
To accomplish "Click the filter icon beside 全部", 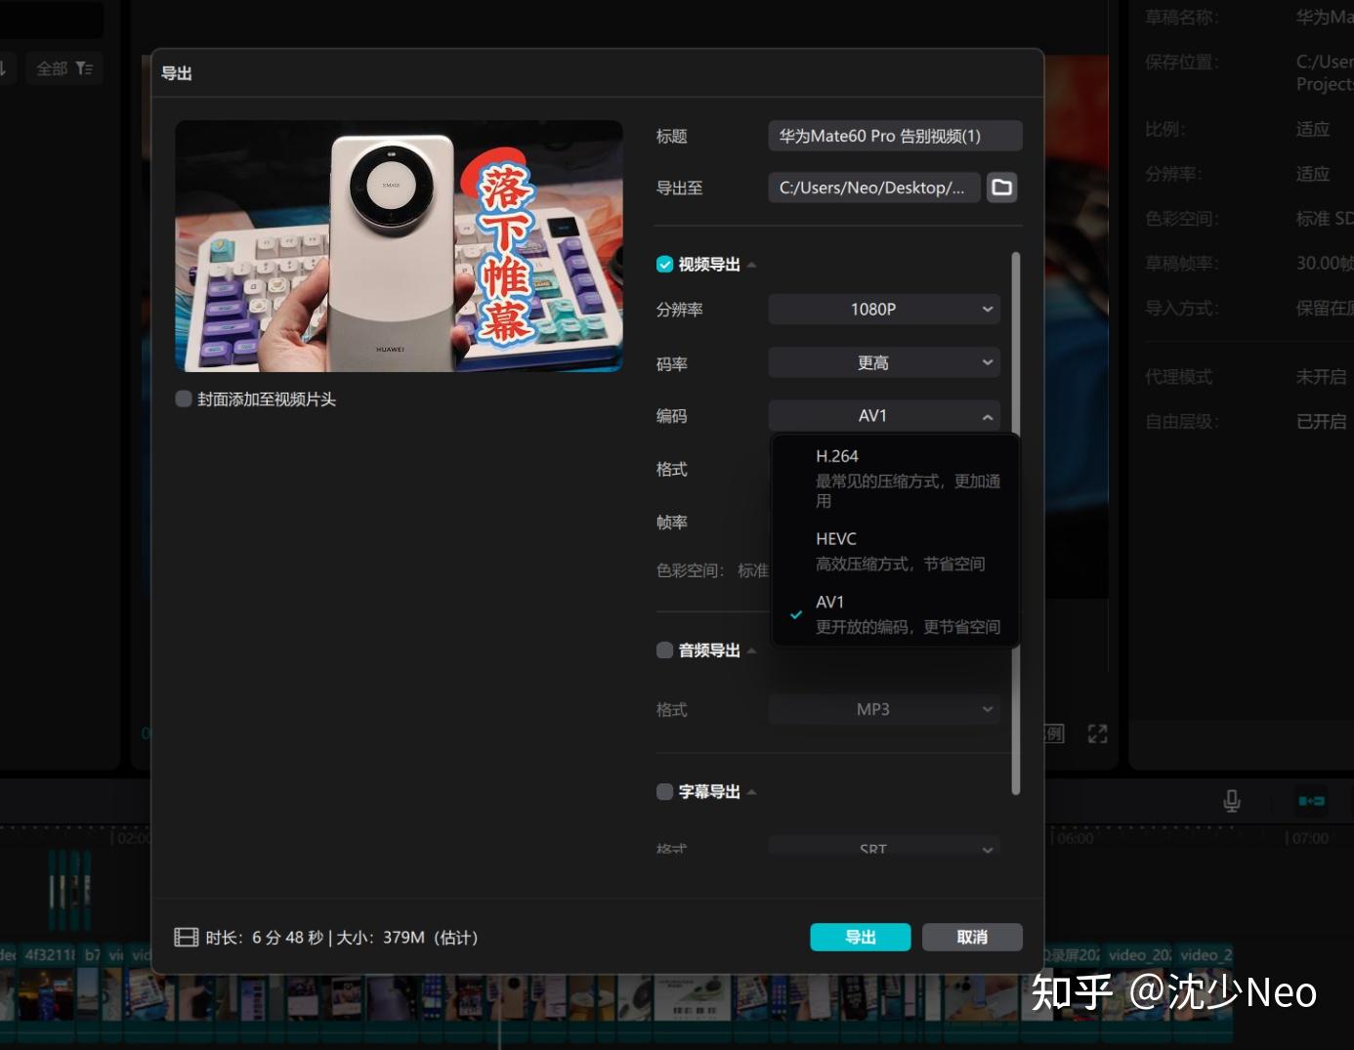I will coord(84,68).
